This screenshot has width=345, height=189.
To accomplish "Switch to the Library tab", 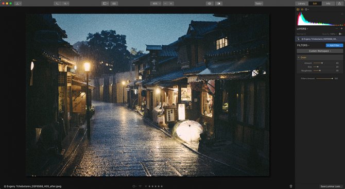I will (301, 4).
